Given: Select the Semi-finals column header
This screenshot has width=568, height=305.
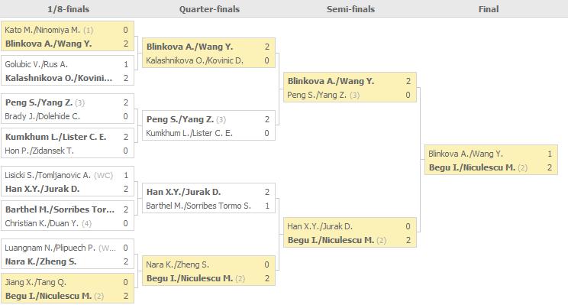Looking at the screenshot, I should pos(350,9).
